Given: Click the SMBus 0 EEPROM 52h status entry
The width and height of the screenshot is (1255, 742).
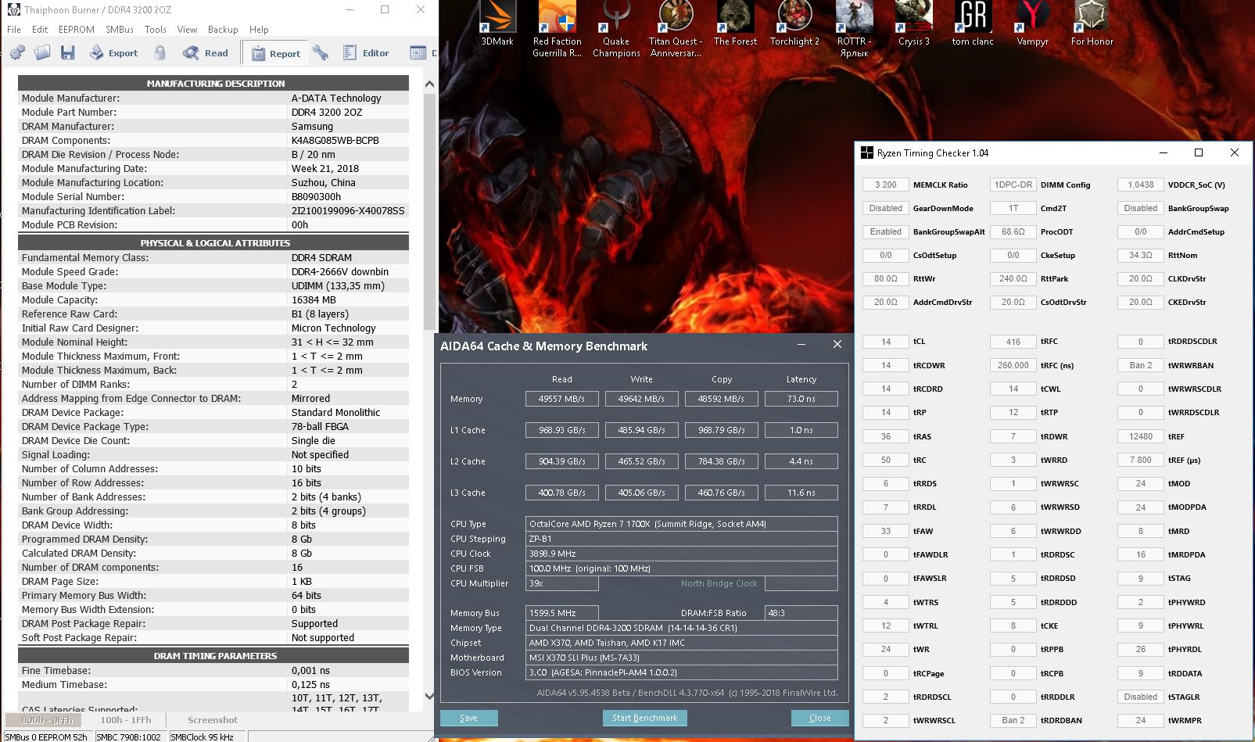Looking at the screenshot, I should click(x=46, y=737).
